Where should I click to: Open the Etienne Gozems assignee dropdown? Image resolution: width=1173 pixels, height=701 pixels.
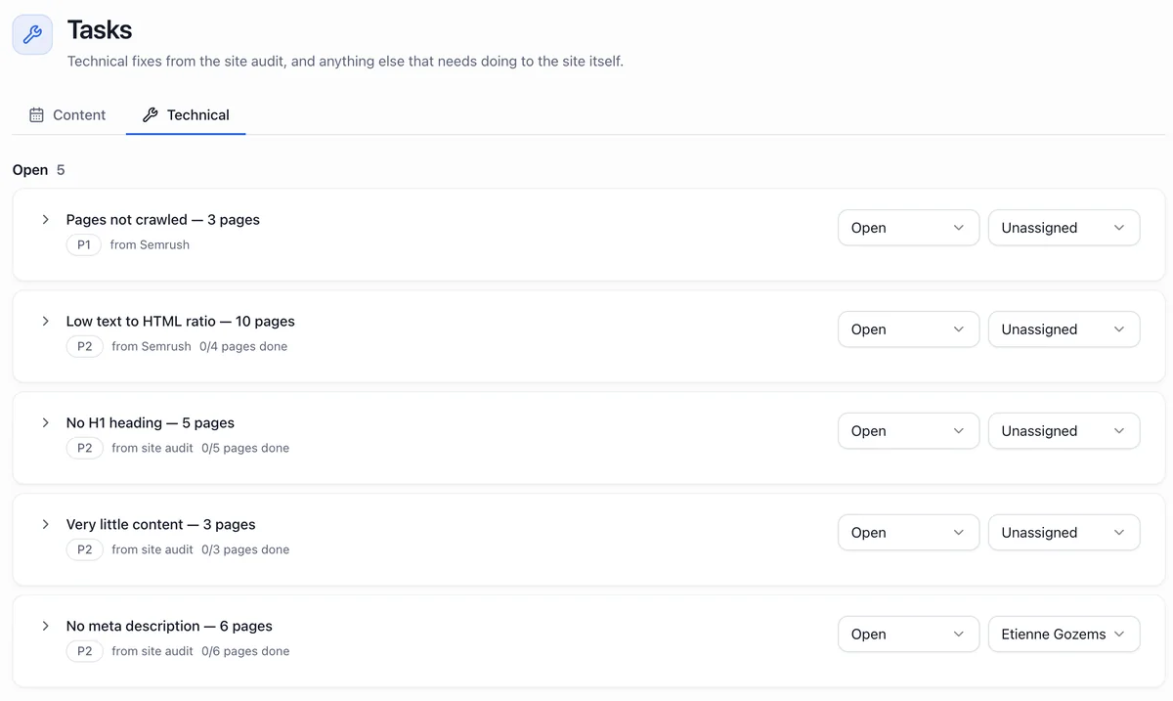coord(1064,635)
